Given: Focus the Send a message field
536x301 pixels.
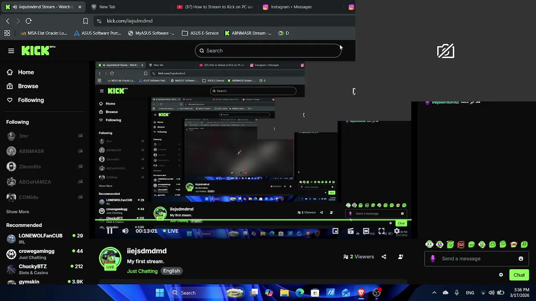Looking at the screenshot, I should (476, 258).
